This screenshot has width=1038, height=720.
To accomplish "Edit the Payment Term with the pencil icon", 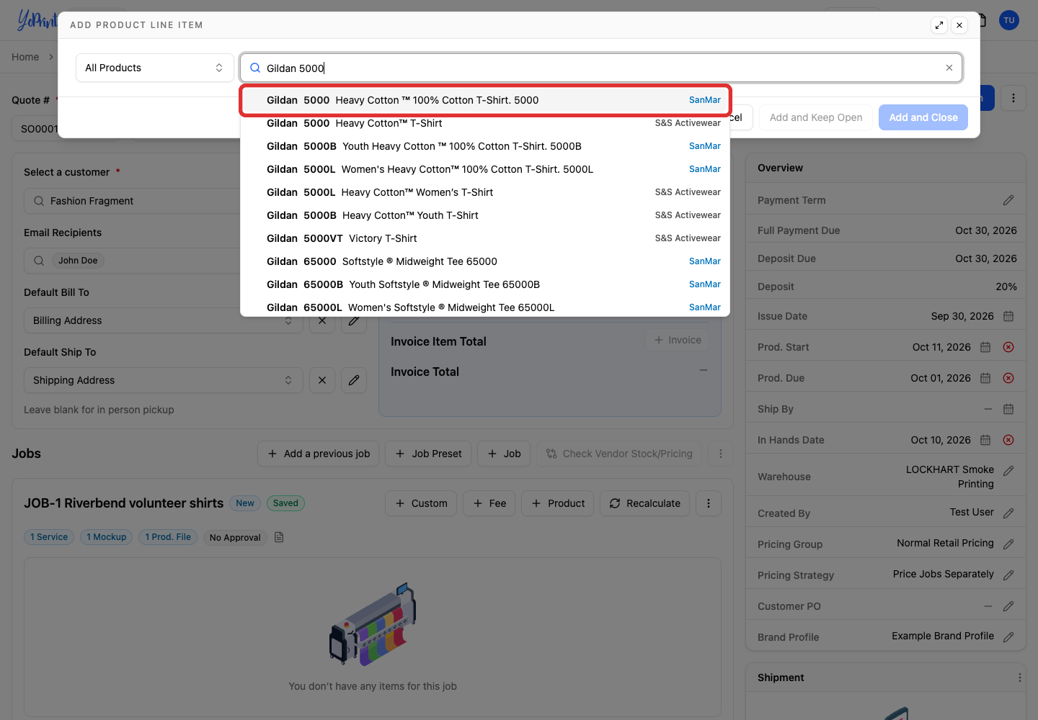I will coord(1008,200).
